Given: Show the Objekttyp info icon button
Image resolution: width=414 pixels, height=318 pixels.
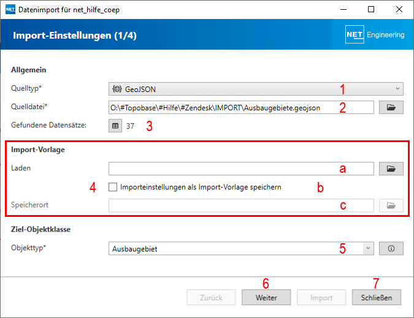Looking at the screenshot, I should (391, 248).
